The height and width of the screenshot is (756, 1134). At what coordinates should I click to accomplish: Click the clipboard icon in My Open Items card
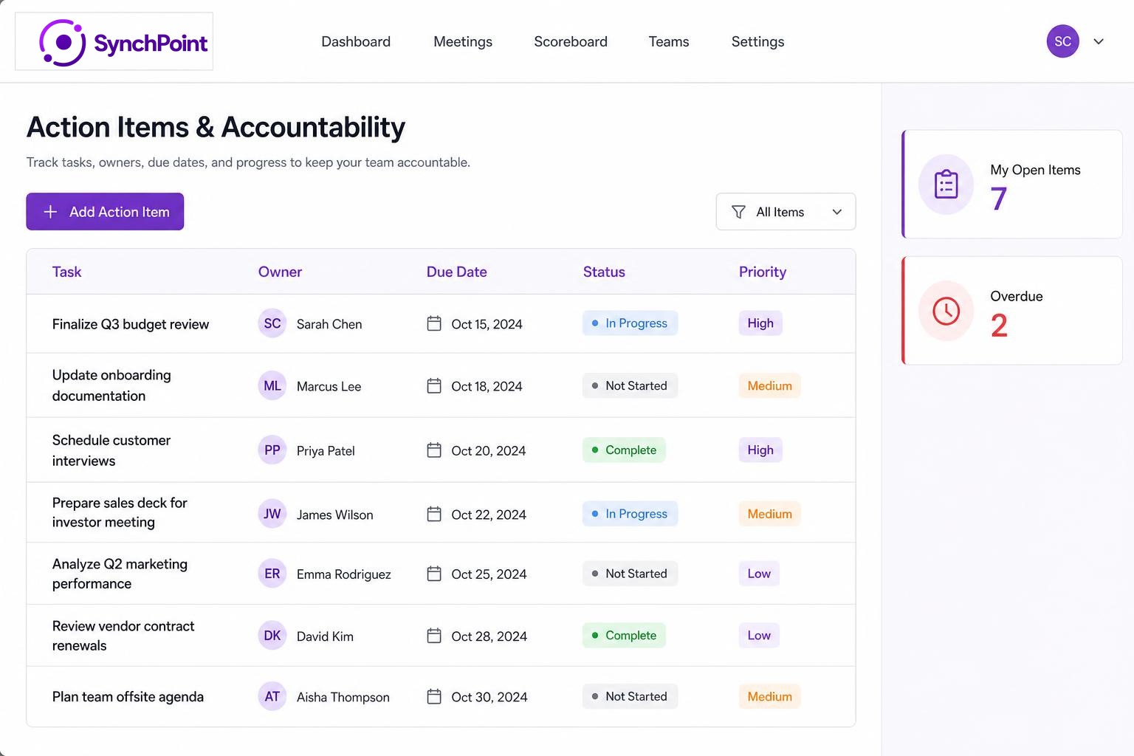[946, 185]
